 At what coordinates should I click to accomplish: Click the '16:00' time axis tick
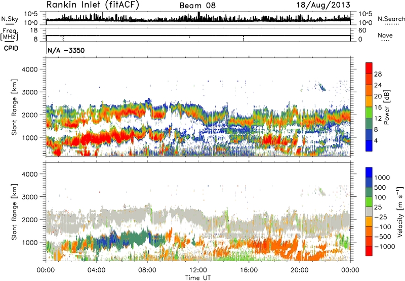[249, 270]
